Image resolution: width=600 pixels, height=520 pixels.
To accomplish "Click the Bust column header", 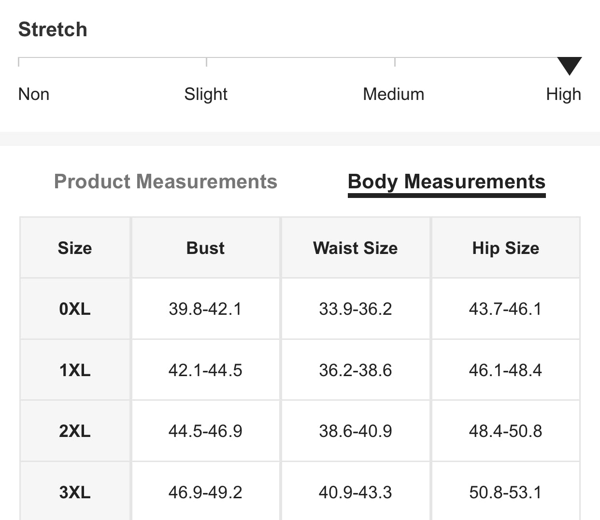I will (x=205, y=248).
